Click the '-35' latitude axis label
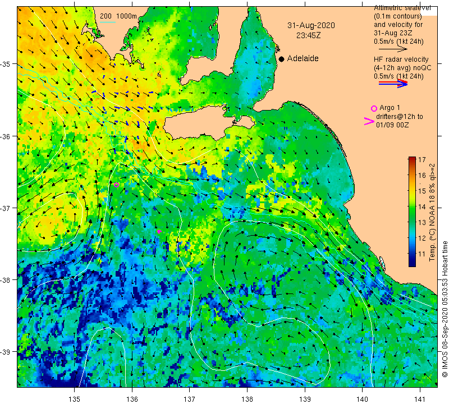Screen dimensions: 449x404 click(x=6, y=64)
